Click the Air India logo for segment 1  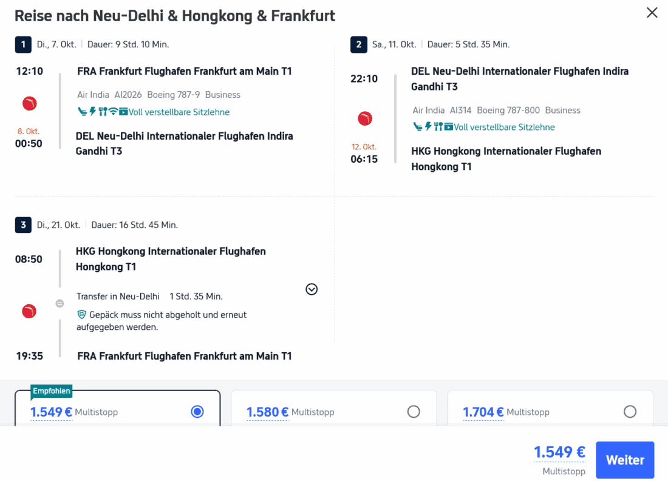[x=29, y=104]
